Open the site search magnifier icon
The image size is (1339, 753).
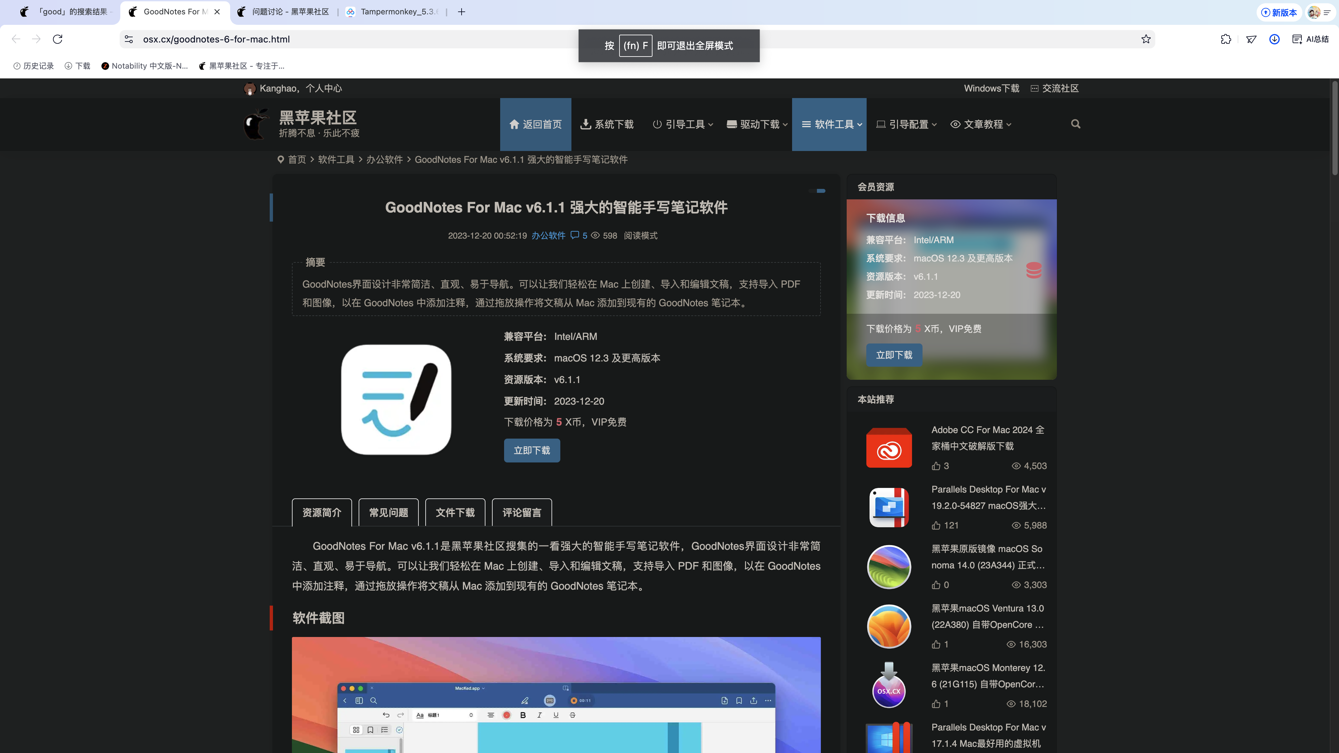[x=1076, y=124]
